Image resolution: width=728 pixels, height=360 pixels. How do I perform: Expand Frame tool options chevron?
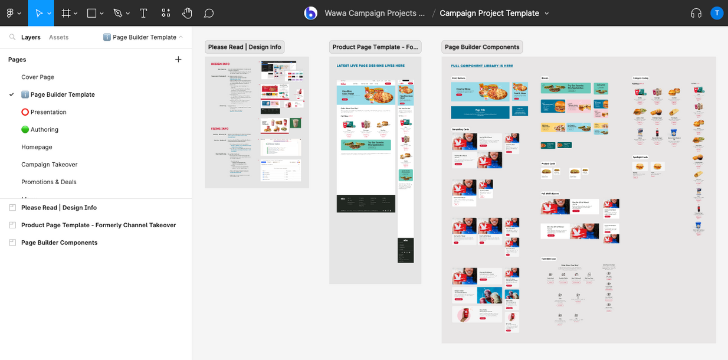(x=76, y=14)
